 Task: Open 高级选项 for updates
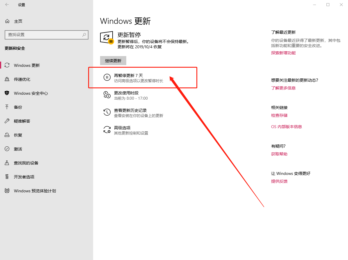125,127
